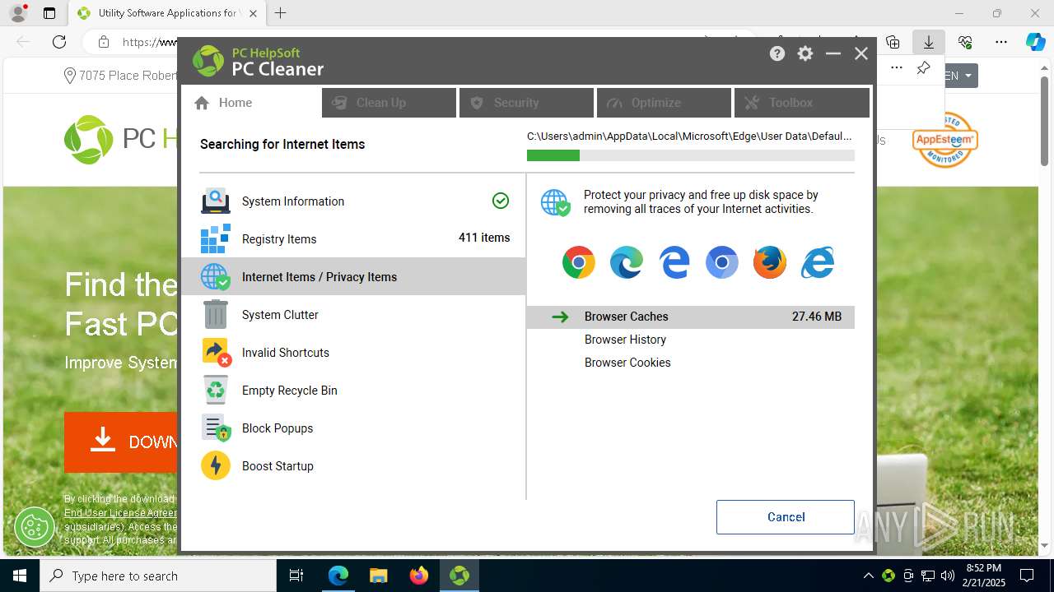Switch to the Security tab
The height and width of the screenshot is (592, 1054).
(526, 103)
